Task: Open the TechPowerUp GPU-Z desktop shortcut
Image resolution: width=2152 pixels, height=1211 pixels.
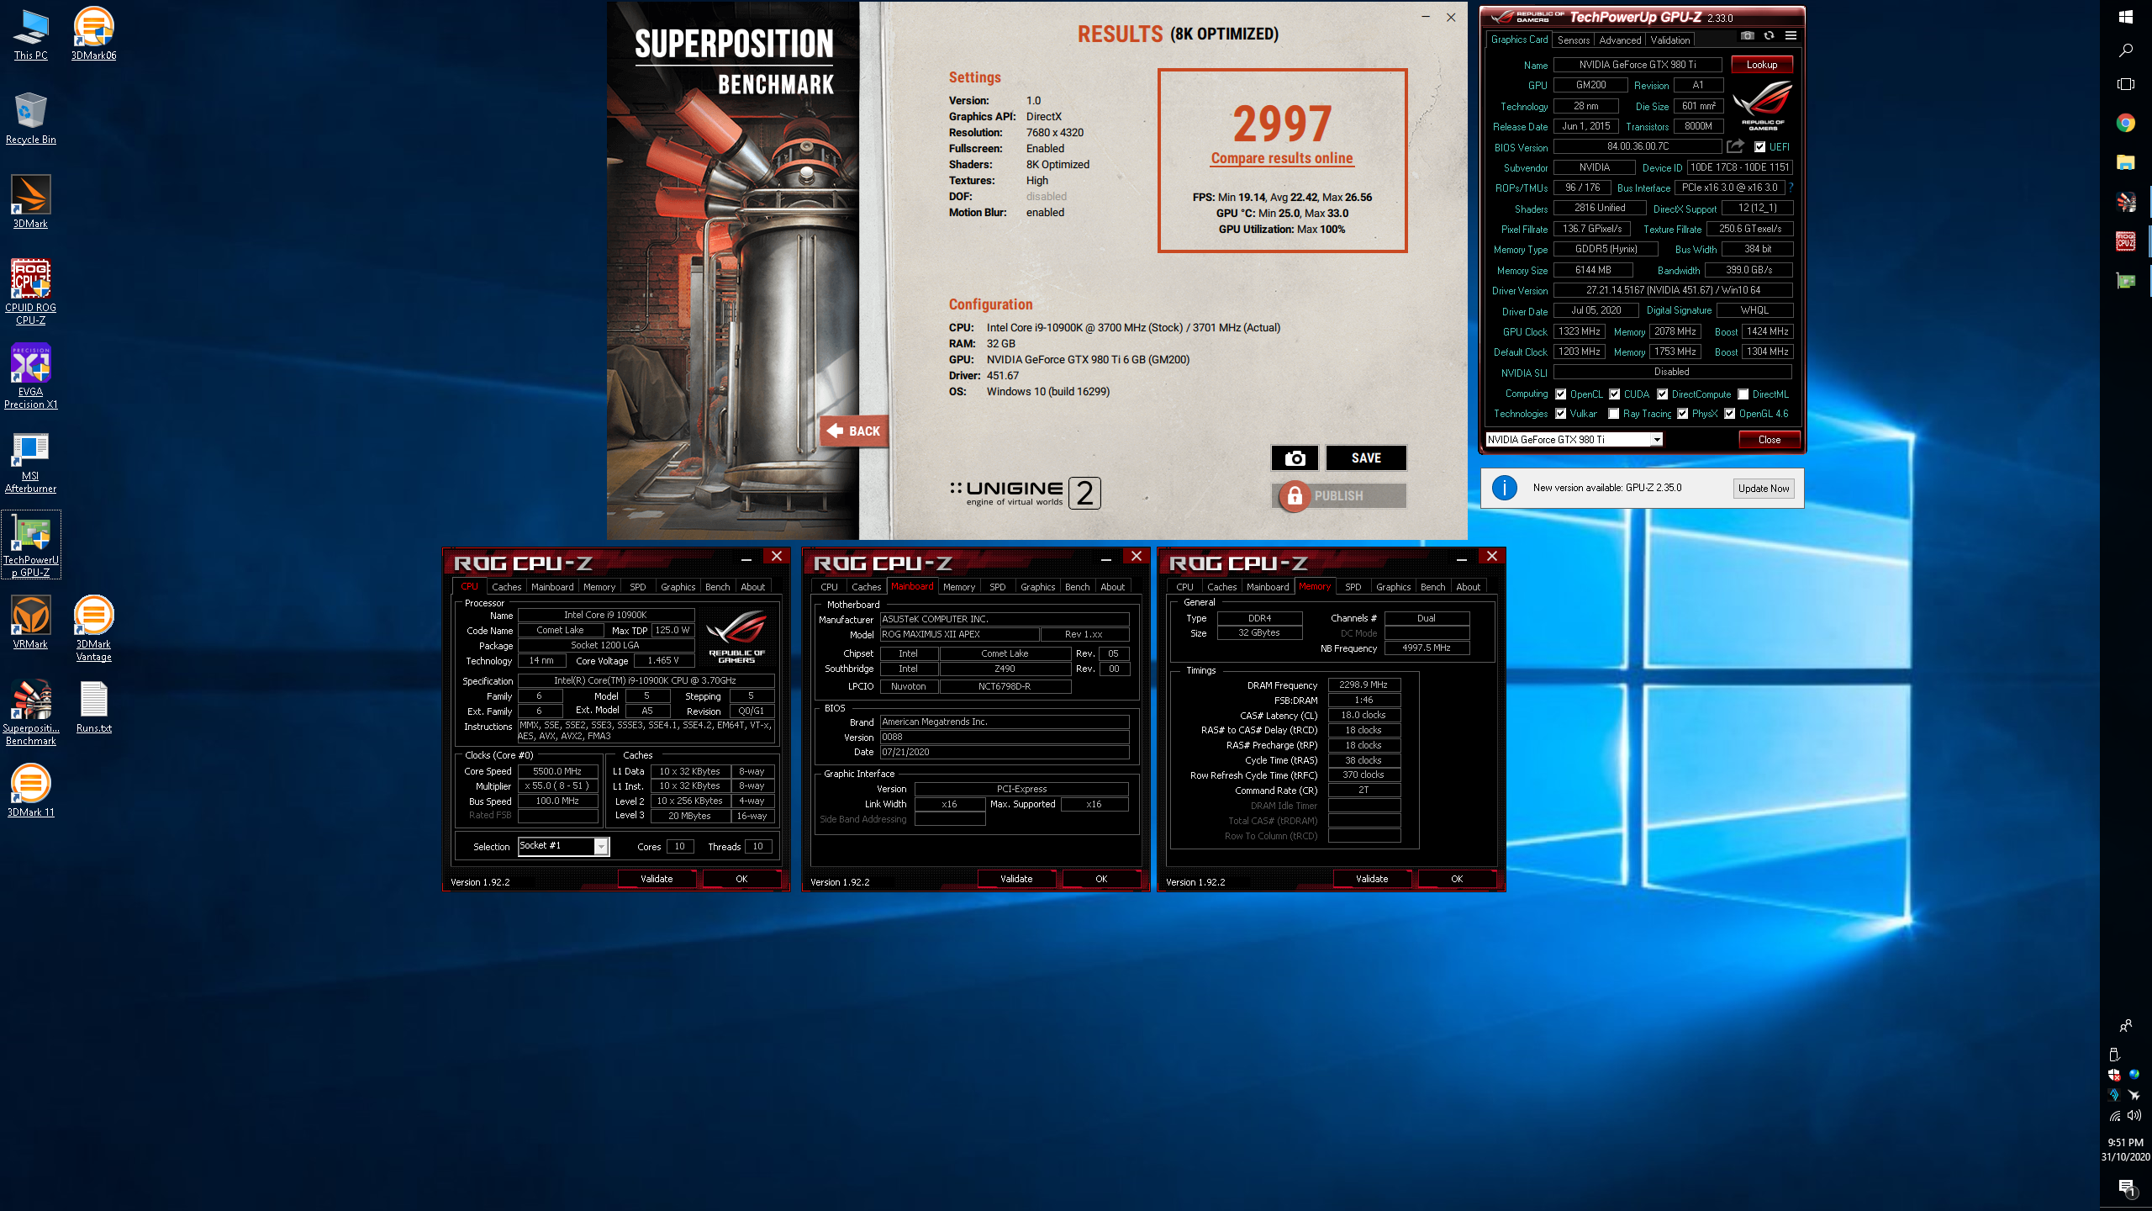Action: pyautogui.click(x=31, y=545)
